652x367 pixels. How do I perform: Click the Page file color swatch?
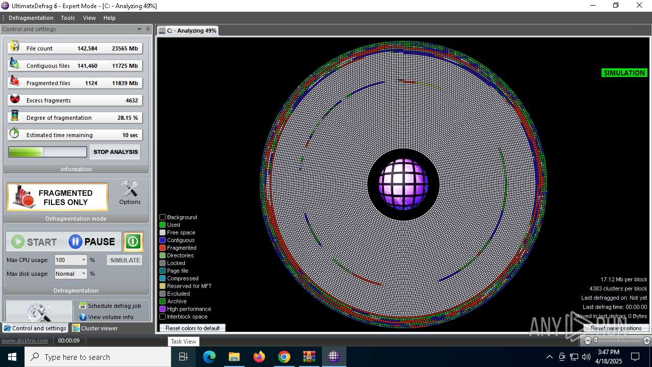point(162,271)
